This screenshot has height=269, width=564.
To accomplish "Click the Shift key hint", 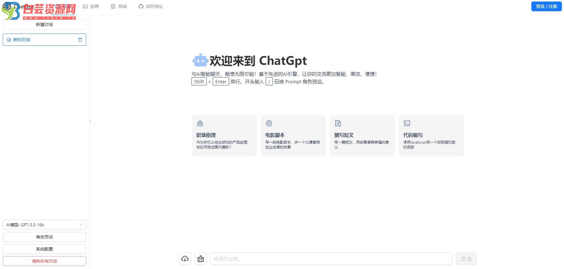I will 199,81.
